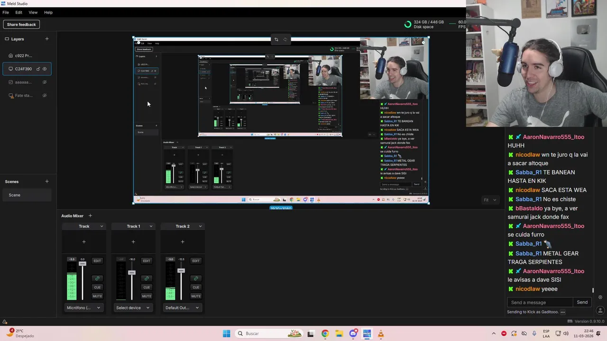Open the Edit menu
The image size is (607, 341).
click(18, 12)
